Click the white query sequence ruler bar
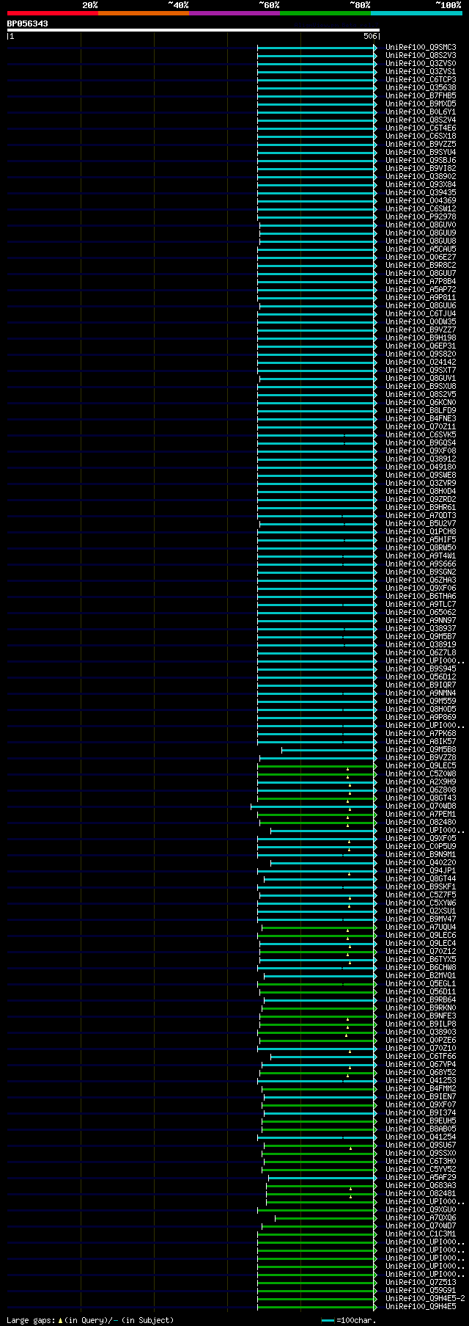The image size is (469, 1326). [193, 30]
